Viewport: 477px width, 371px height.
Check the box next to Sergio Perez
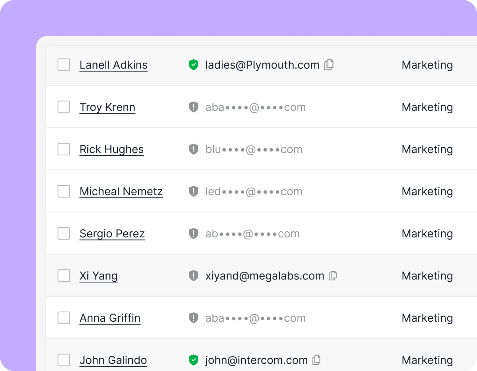(64, 233)
